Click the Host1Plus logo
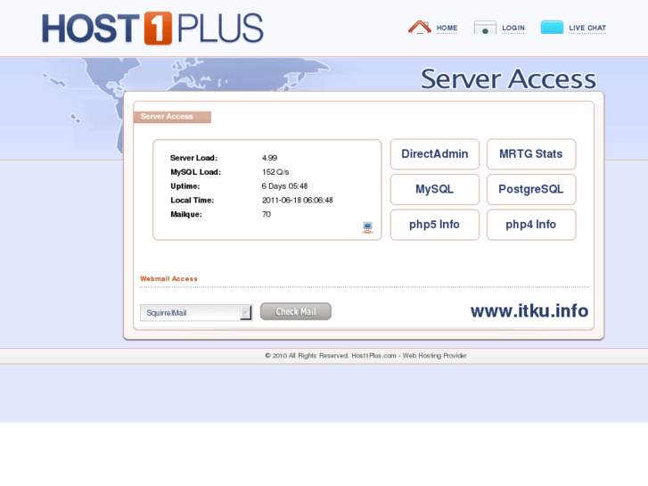This screenshot has height=486, width=648. (x=152, y=29)
